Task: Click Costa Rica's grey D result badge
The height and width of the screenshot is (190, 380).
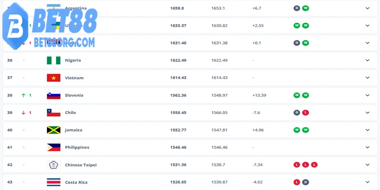Action: coord(305,182)
